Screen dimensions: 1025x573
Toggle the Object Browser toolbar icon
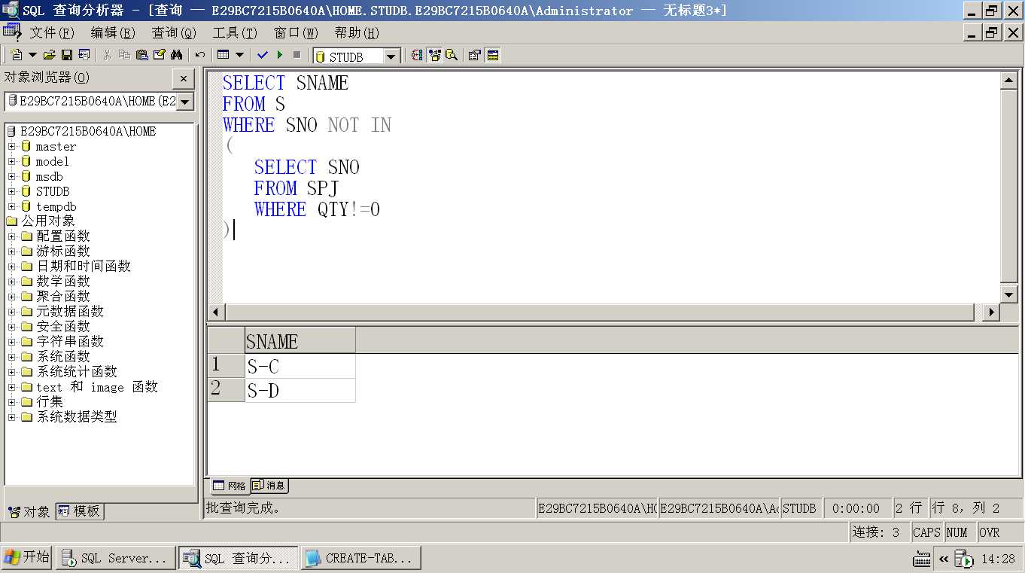[434, 55]
